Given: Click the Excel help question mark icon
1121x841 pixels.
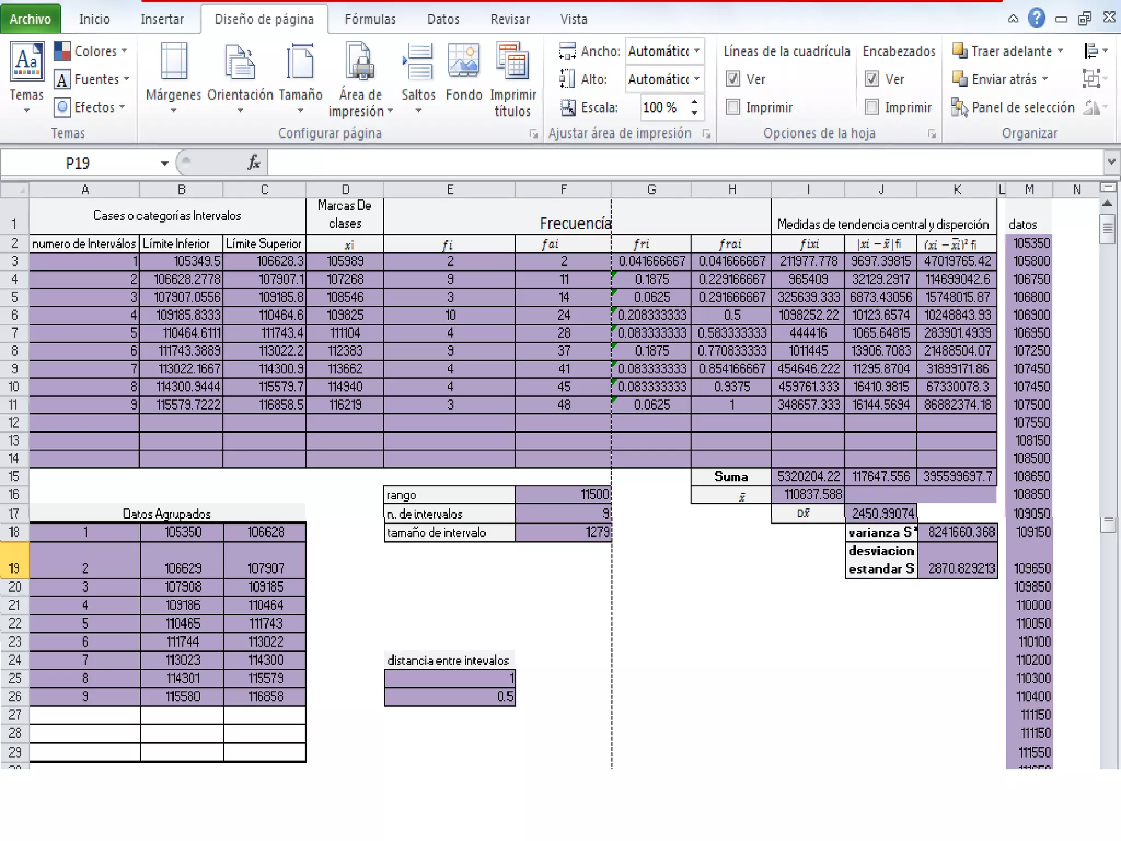Looking at the screenshot, I should [1036, 19].
